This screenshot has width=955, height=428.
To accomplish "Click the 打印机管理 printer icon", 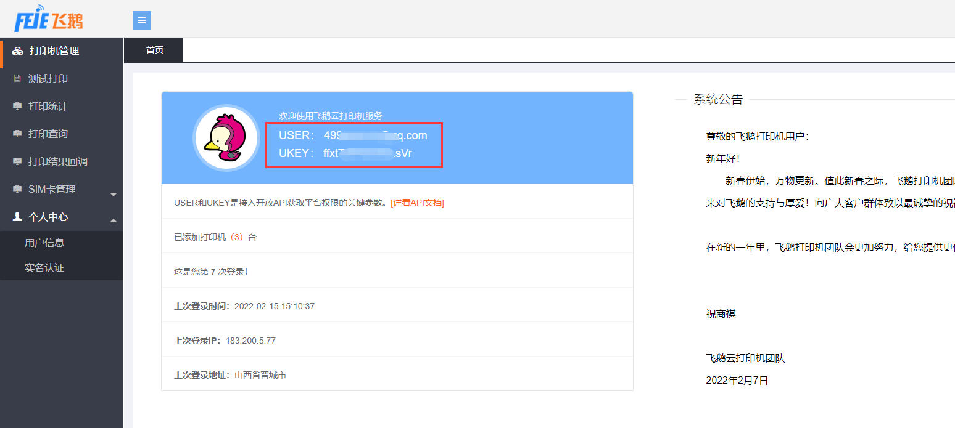I will pos(18,51).
